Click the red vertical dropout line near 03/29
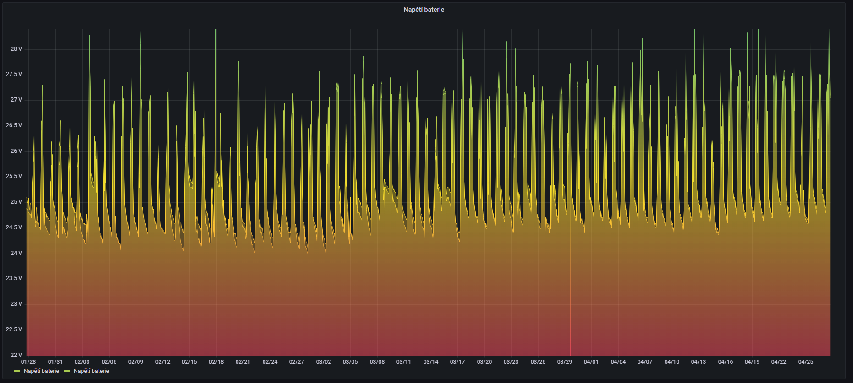Screen dimensions: 853x383 (570, 297)
